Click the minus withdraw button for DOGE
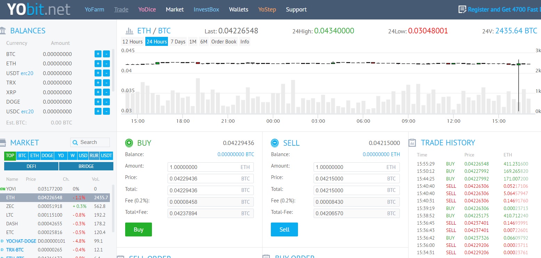This screenshot has height=258, width=541. tap(106, 102)
